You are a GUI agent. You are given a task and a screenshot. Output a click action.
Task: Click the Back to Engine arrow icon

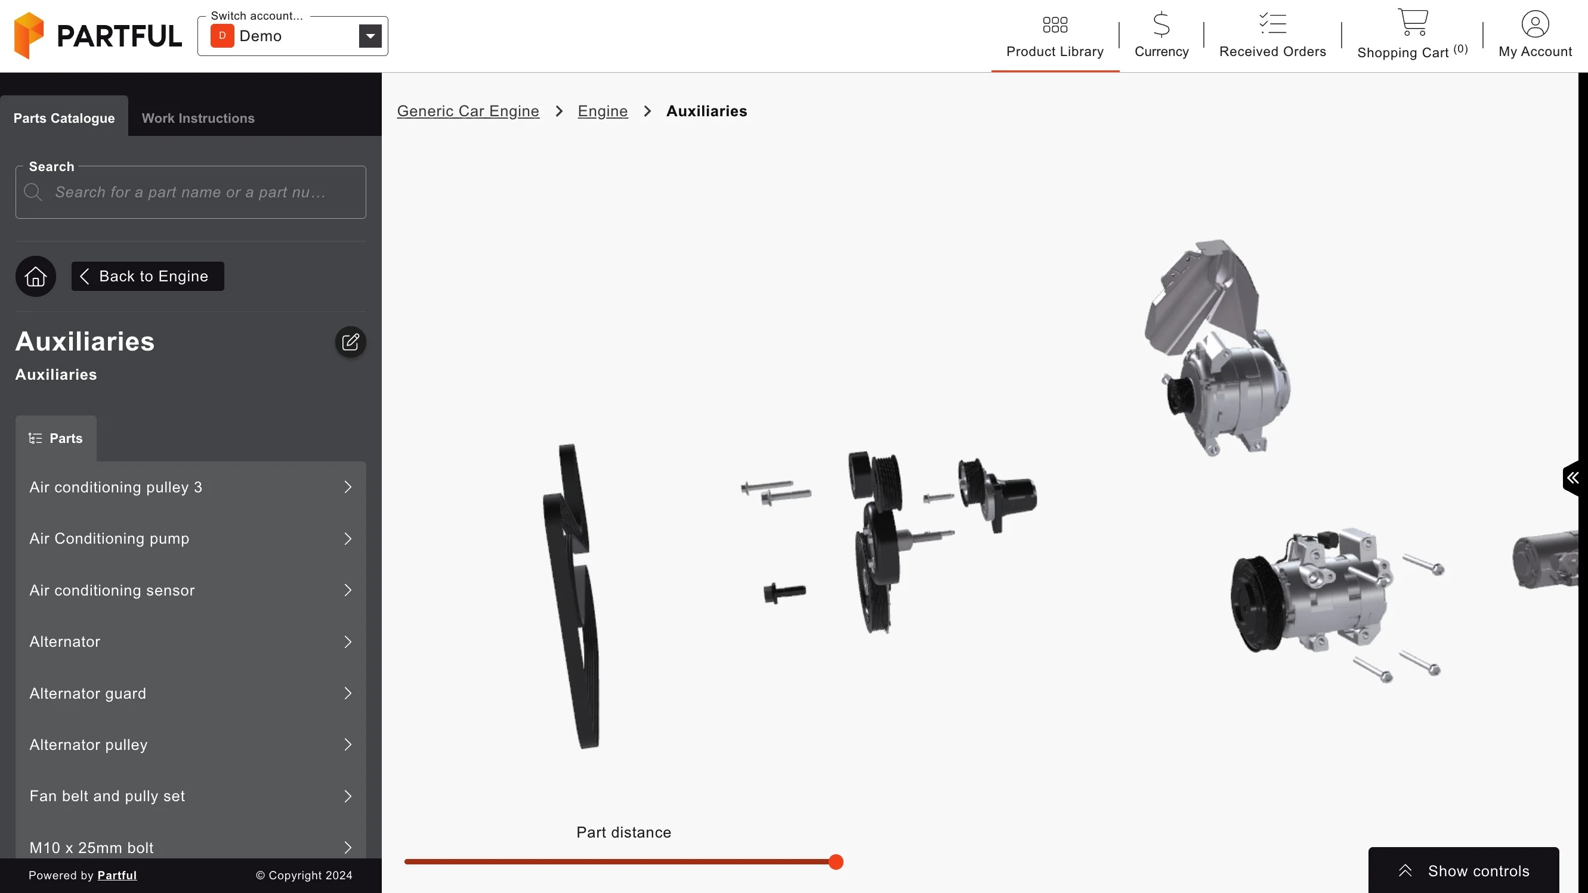point(85,276)
